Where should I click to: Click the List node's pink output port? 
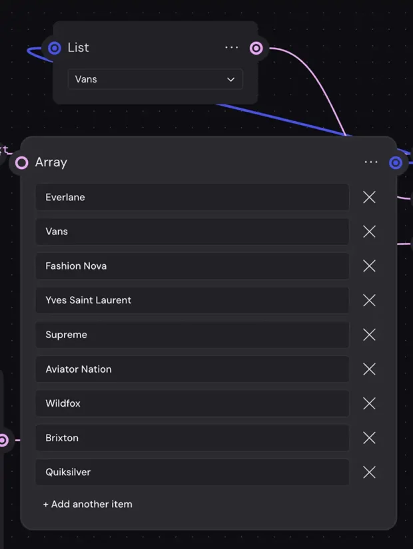click(x=256, y=48)
